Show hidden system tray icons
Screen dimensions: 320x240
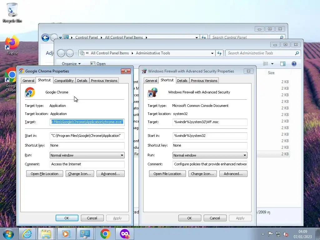point(263,234)
